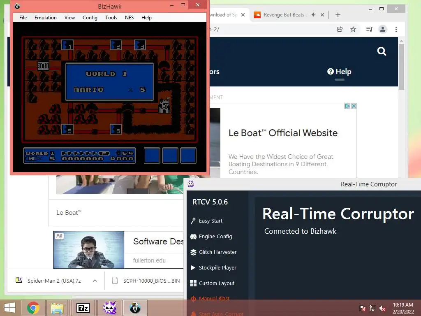Click the BizHawk title bar app icon

[17, 6]
